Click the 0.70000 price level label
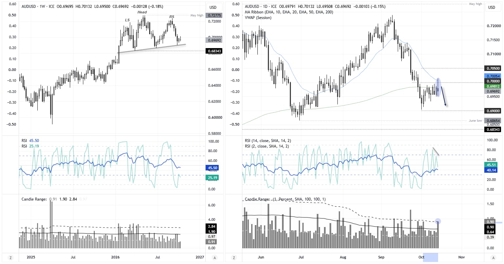 pos(492,81)
